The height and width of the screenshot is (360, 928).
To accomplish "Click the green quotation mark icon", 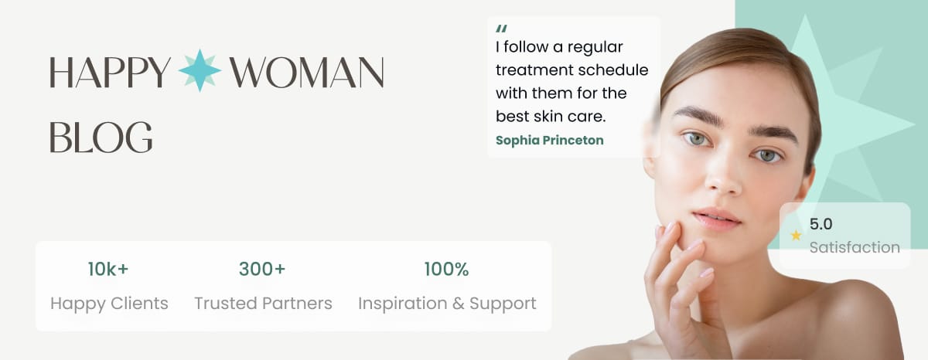I will click(501, 29).
